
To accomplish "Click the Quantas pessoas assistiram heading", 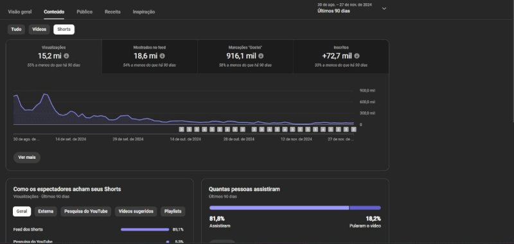I will click(x=244, y=189).
